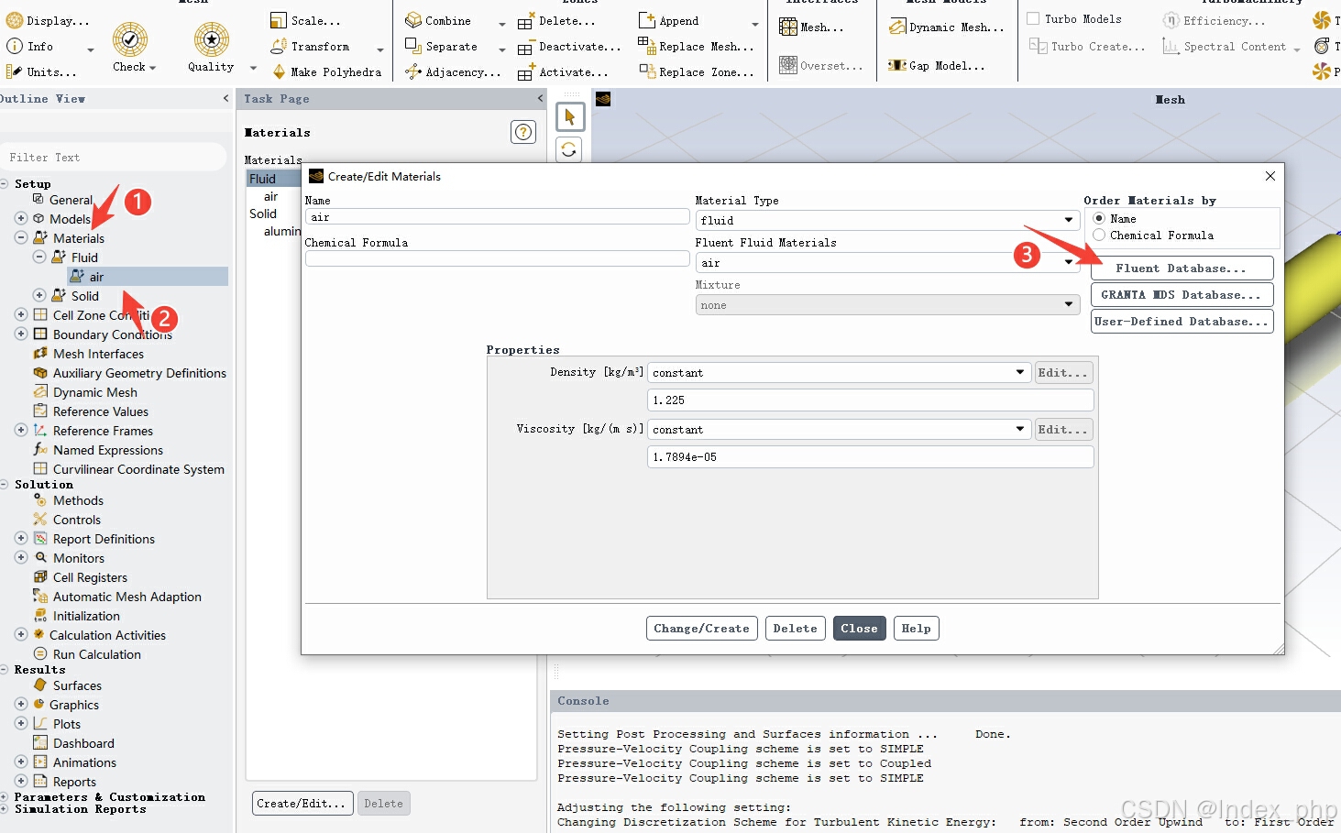Select Run Calculation in outline
The image size is (1341, 833).
click(96, 654)
